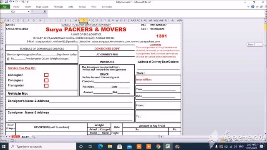
Task: Click the Excel icon on taskbar
Action: [168, 147]
